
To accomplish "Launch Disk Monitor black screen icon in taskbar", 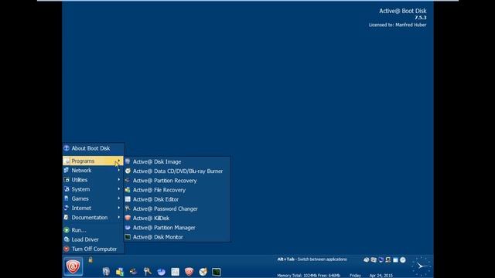I will click(x=217, y=271).
